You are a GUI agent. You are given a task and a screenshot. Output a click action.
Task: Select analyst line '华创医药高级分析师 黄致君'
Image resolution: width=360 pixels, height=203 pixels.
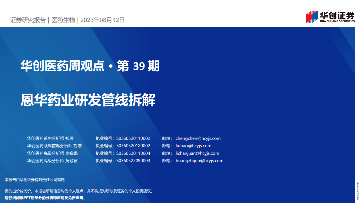click(52, 161)
